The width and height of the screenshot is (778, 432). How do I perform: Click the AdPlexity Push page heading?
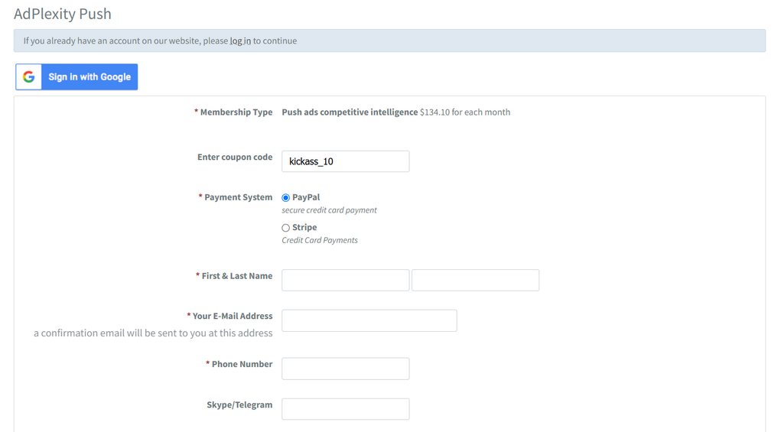63,14
